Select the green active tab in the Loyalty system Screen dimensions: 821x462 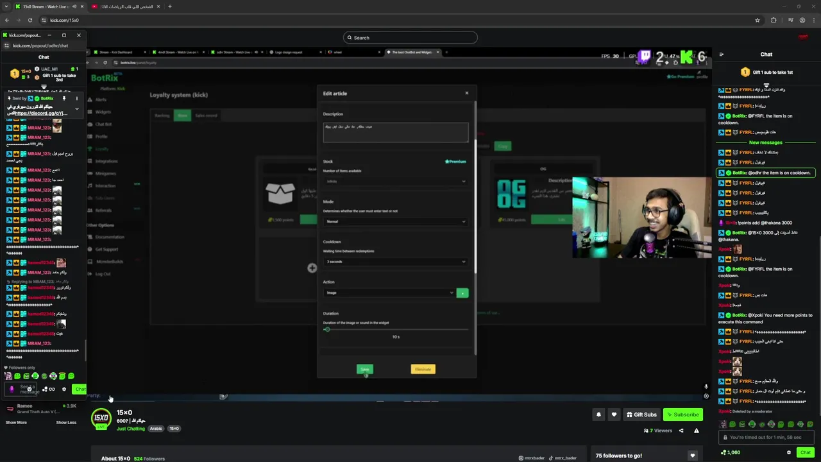(182, 116)
